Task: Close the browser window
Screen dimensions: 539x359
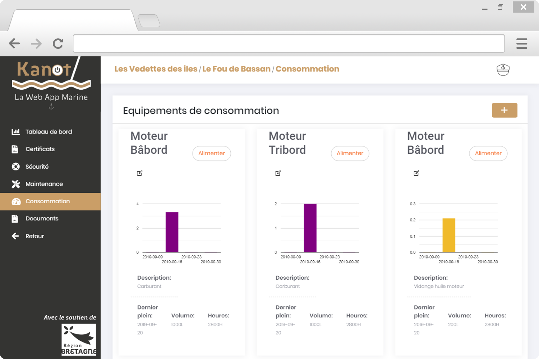Action: (x=524, y=7)
